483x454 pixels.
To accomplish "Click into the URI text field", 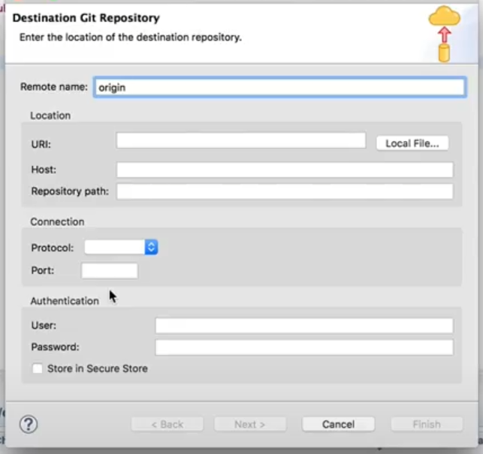I will click(241, 140).
